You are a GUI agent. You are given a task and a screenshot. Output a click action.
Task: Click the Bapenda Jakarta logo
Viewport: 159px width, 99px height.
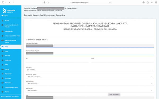9,11
